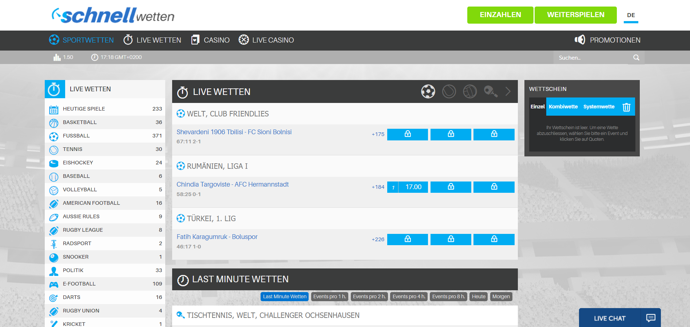This screenshot has width=690, height=327.
Task: Select the Last Minute Wetten filter tab
Action: tap(285, 296)
